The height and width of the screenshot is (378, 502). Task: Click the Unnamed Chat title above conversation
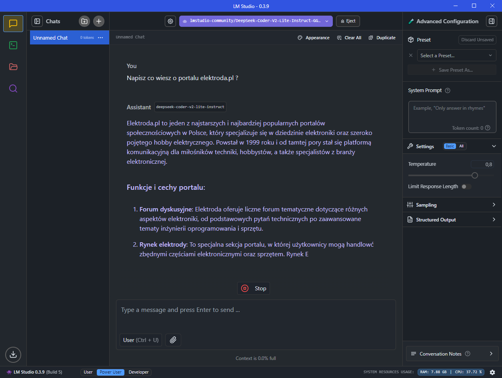click(x=130, y=37)
